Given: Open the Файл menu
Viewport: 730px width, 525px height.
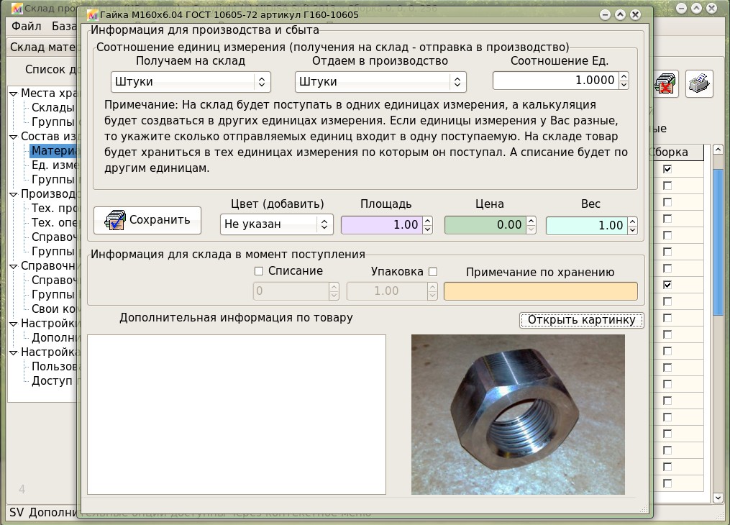Looking at the screenshot, I should coord(27,27).
